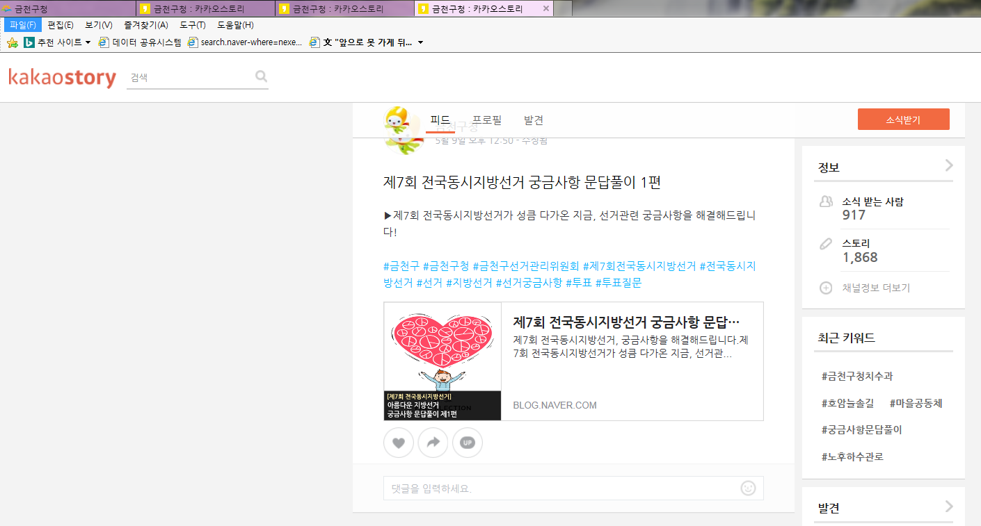Click 채널정보 더보기 link
This screenshot has height=526, width=981.
click(x=876, y=288)
